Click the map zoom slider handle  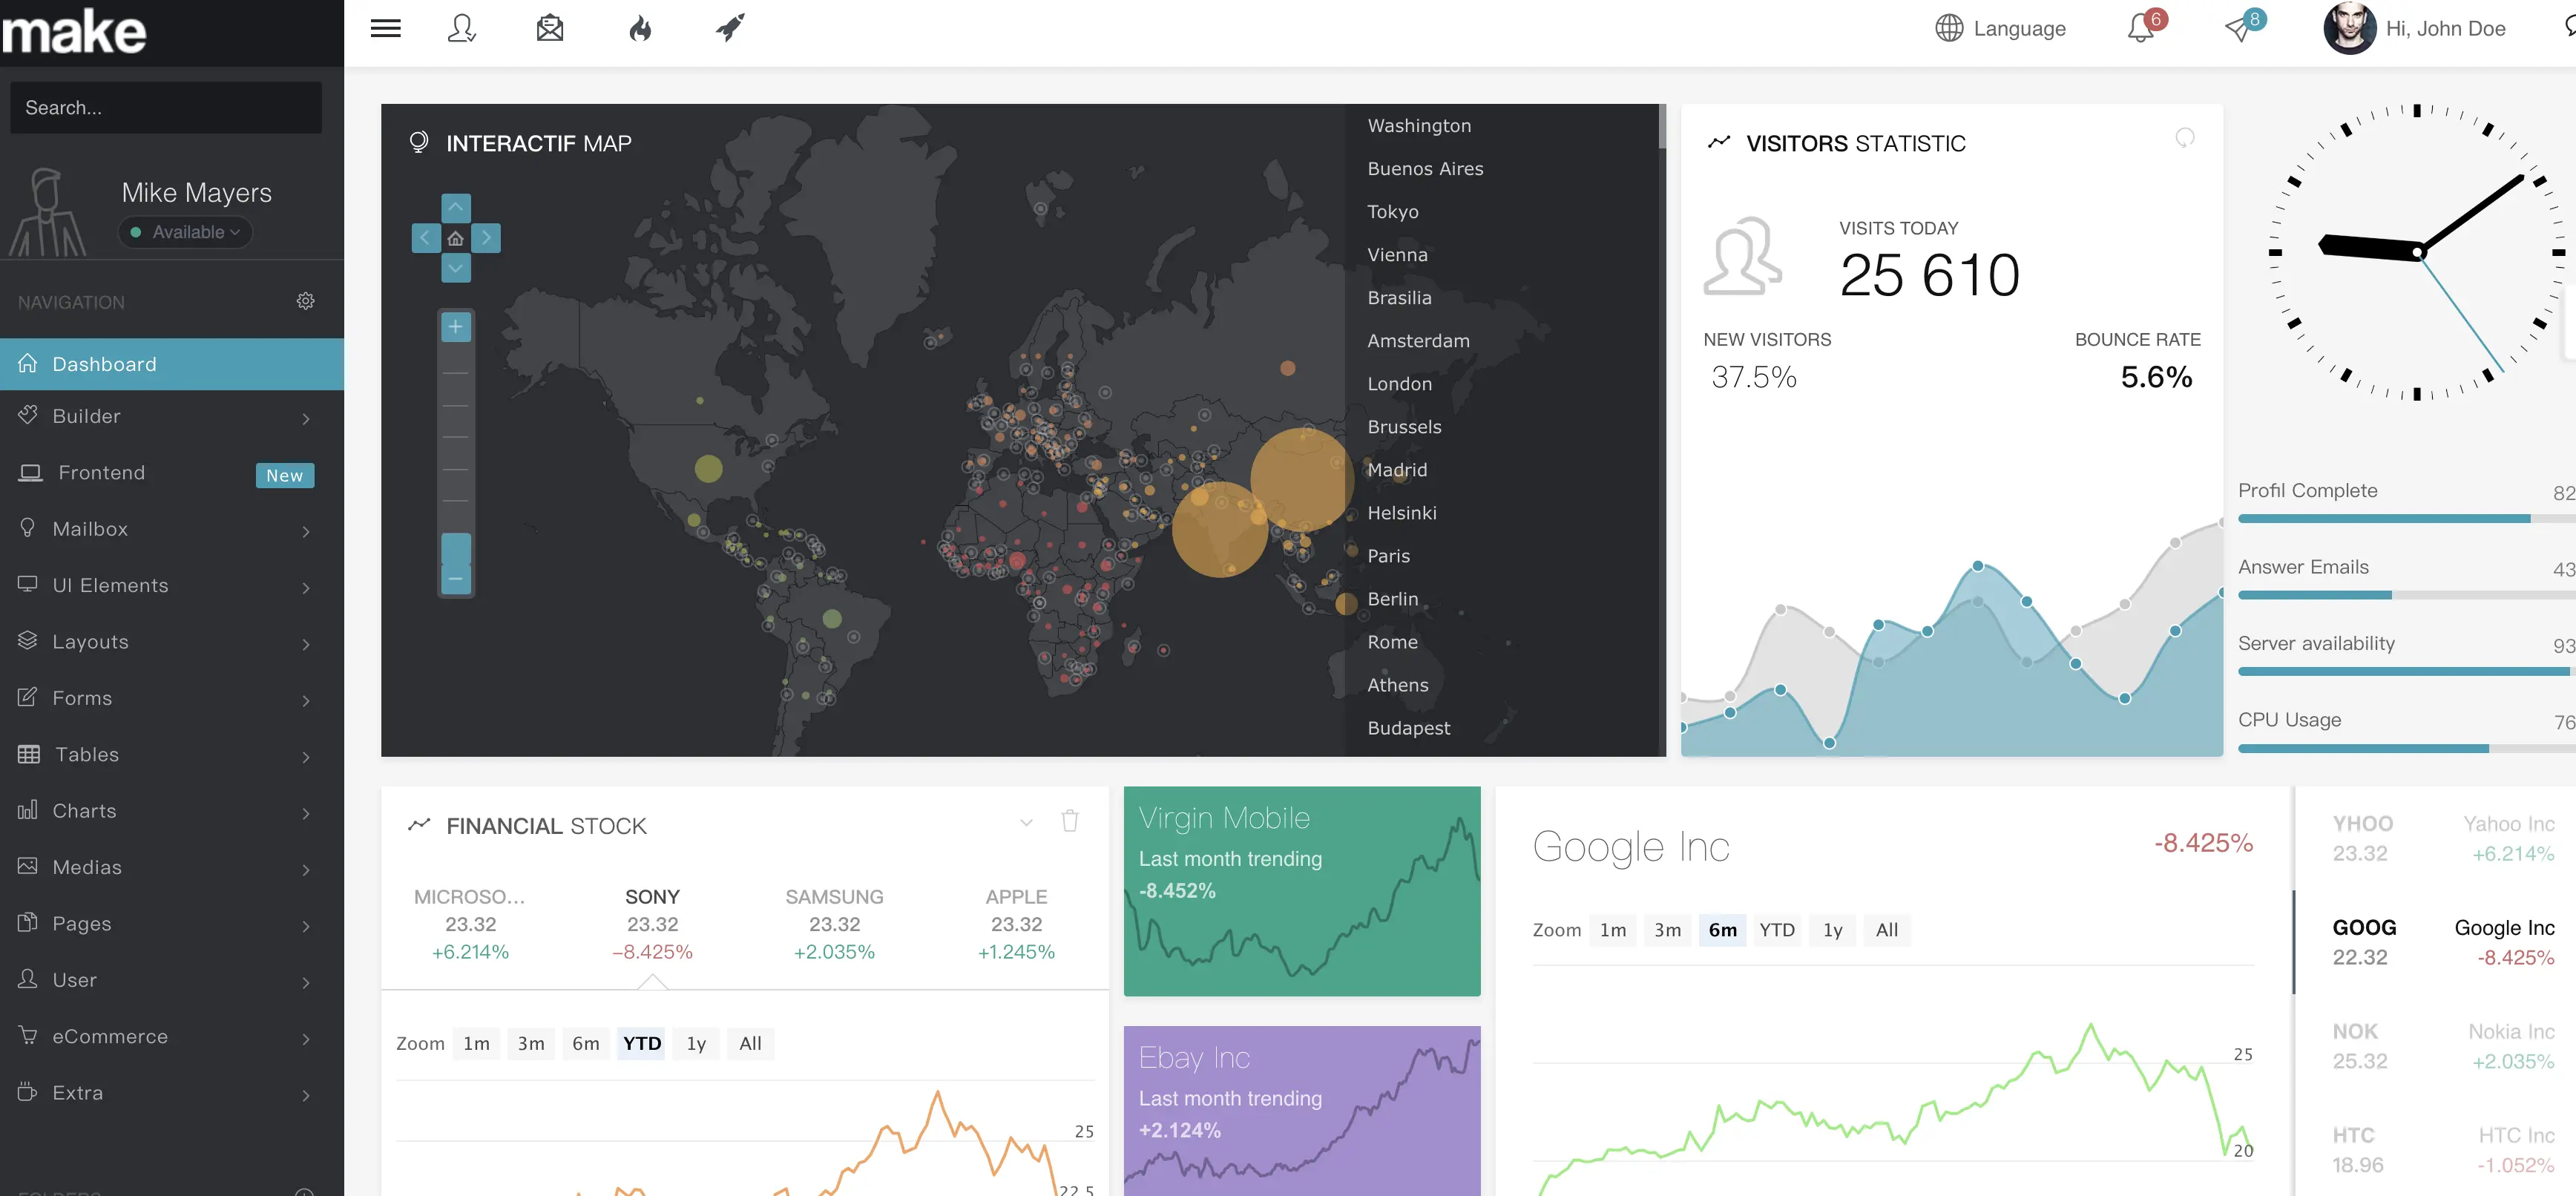[456, 549]
